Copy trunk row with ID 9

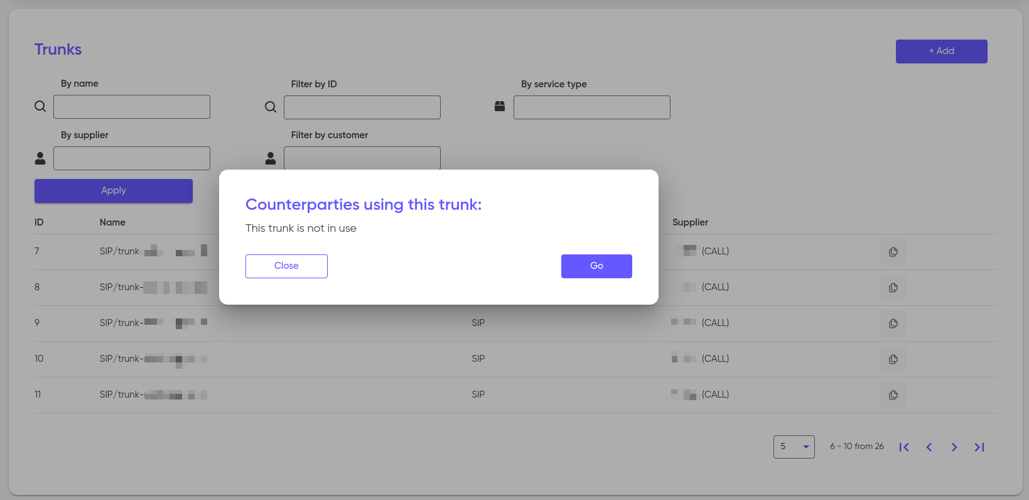[893, 323]
